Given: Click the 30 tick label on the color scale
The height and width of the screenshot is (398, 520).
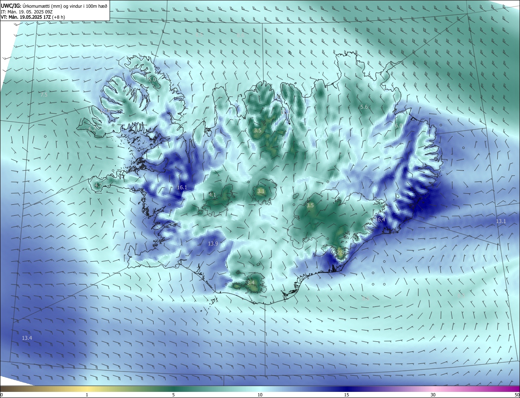Looking at the screenshot, I should click(433, 395).
